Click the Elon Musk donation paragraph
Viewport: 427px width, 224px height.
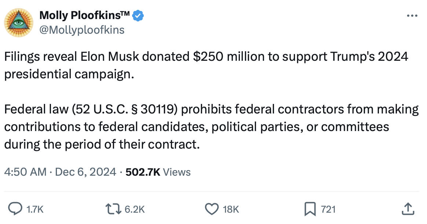(205, 65)
